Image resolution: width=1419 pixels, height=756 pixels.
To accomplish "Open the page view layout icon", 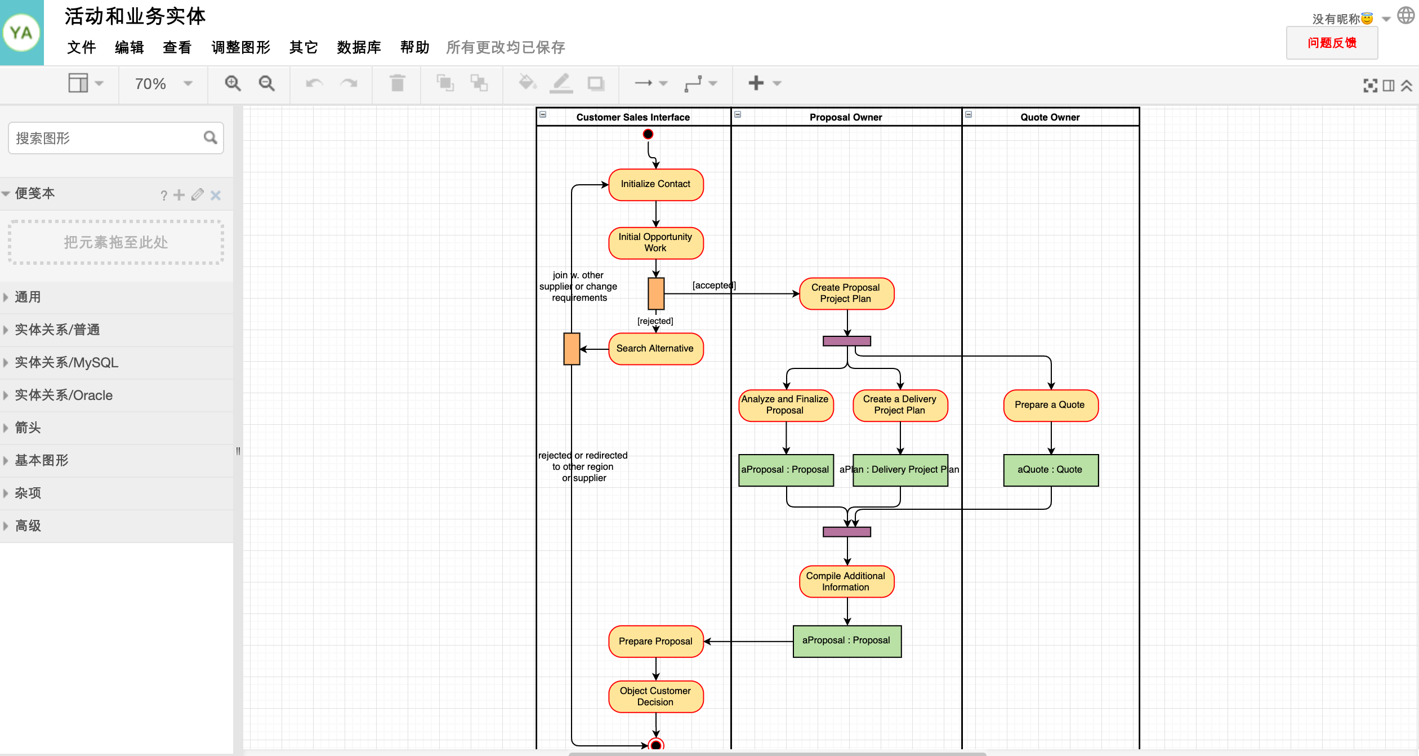I will [78, 83].
